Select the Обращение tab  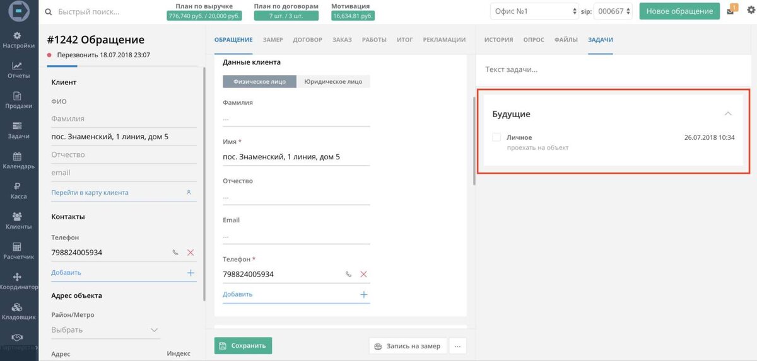[x=233, y=40]
